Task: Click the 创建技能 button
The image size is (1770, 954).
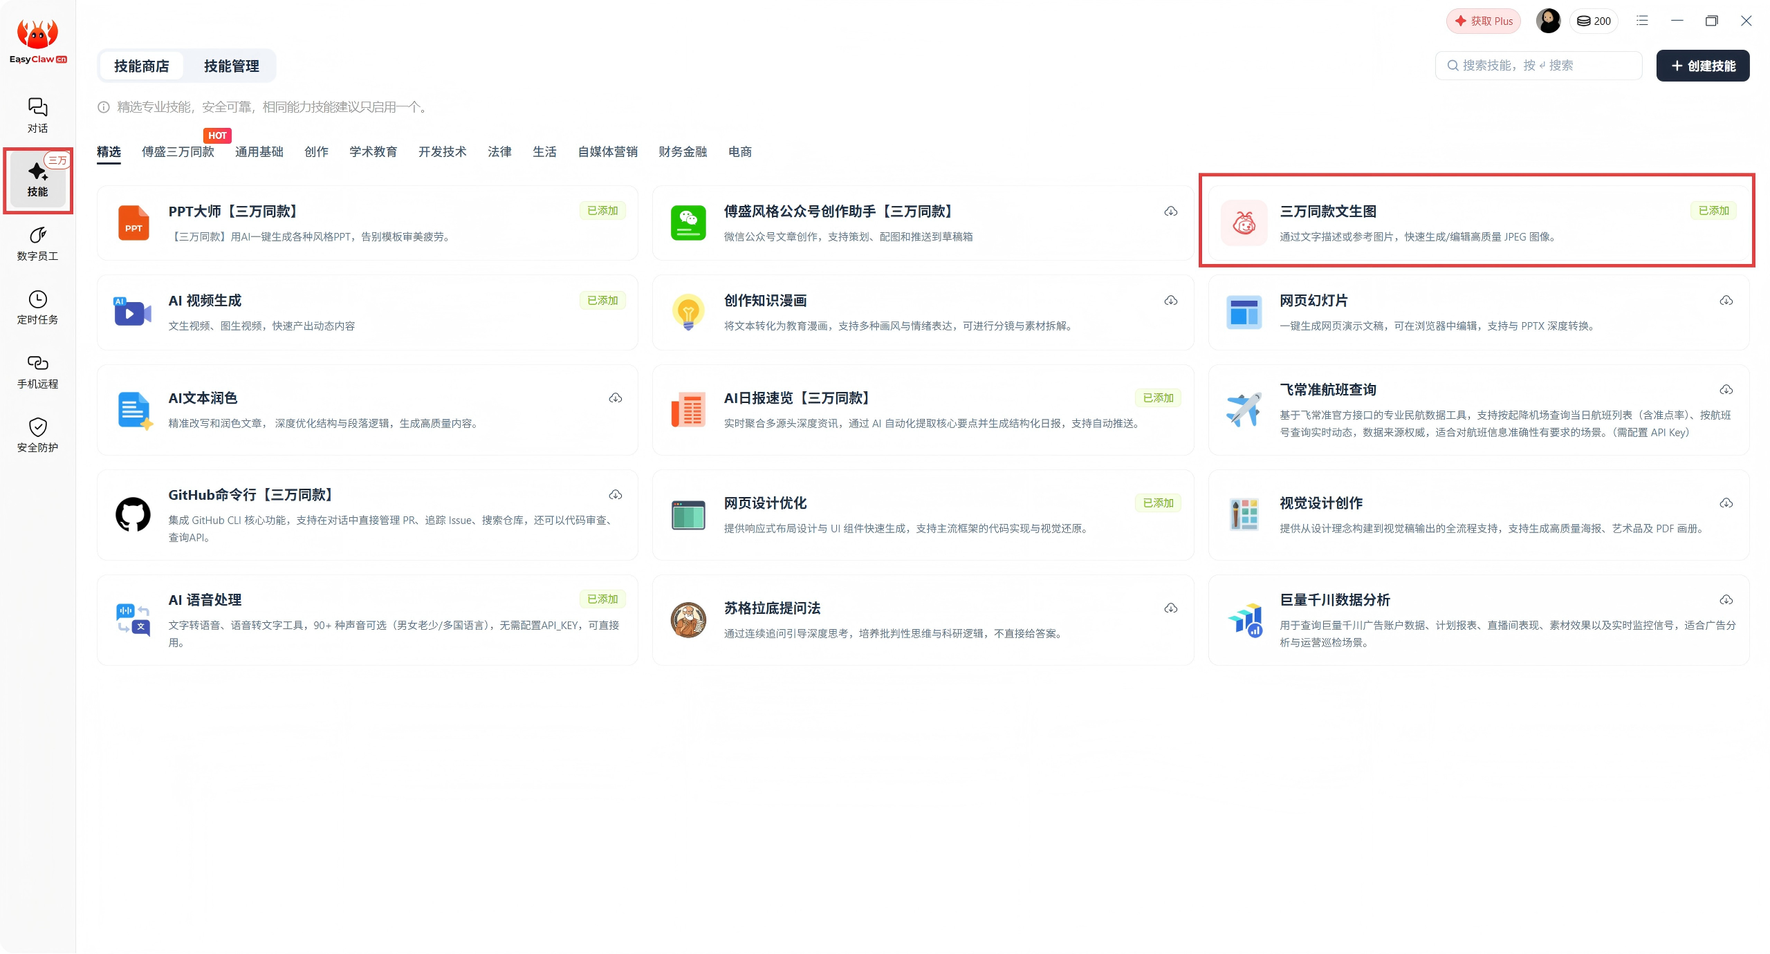Action: pyautogui.click(x=1702, y=66)
